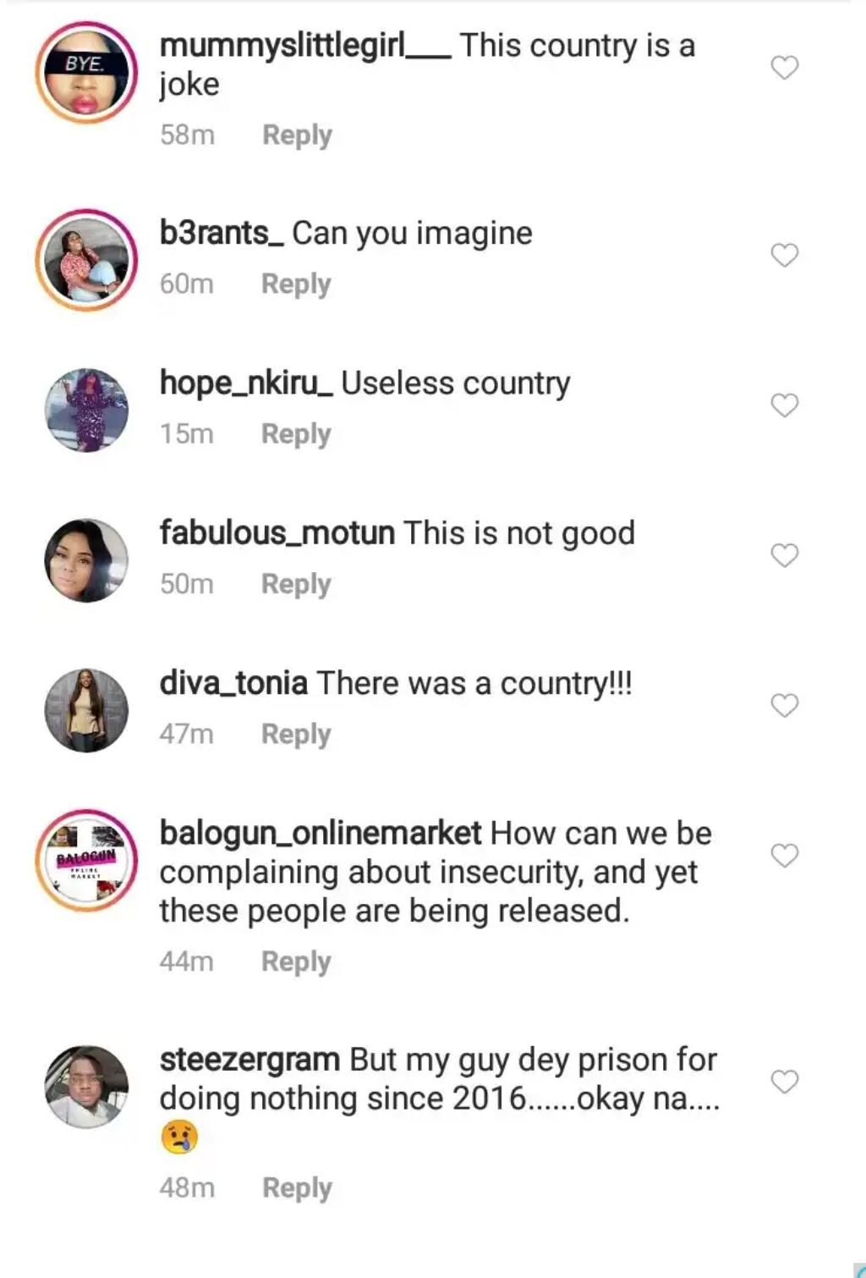Screen dimensions: 866x1278
Task: Select the heart icon beside hope_nkiru_'s comment
Action: pyautogui.click(x=783, y=403)
